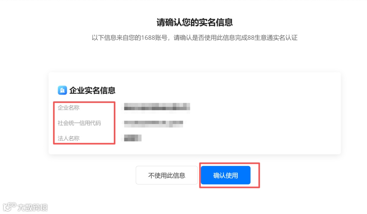The height and width of the screenshot is (214, 367).
Task: Click the 企业实名信息 section title
Action: (92, 91)
